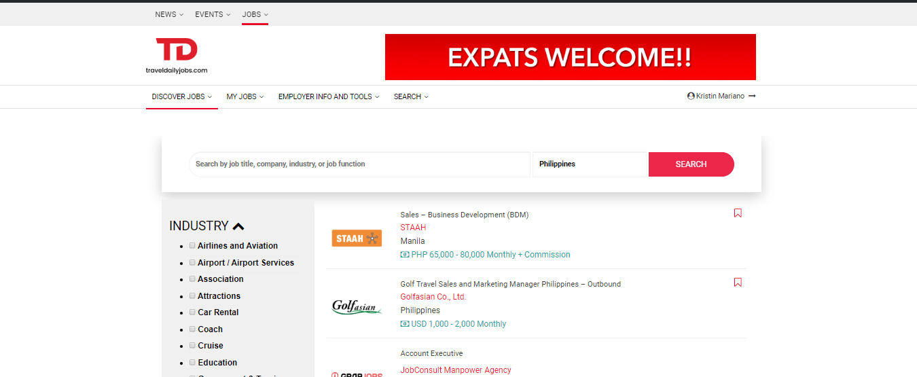The width and height of the screenshot is (917, 377).
Task: Expand the DISCOVER JOBS menu
Action: (182, 96)
